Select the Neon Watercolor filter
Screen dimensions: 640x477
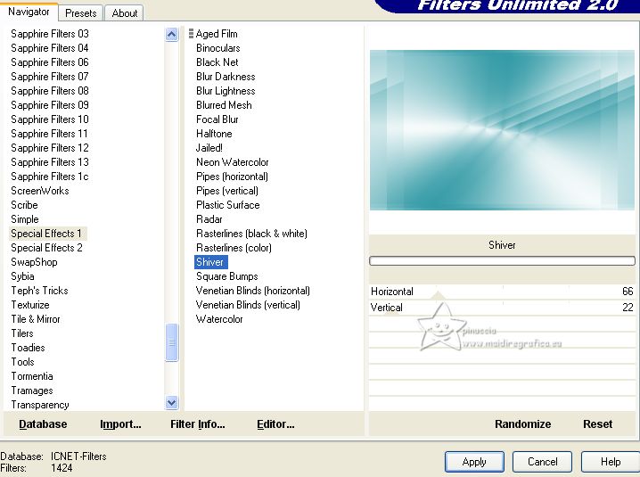pos(233,162)
